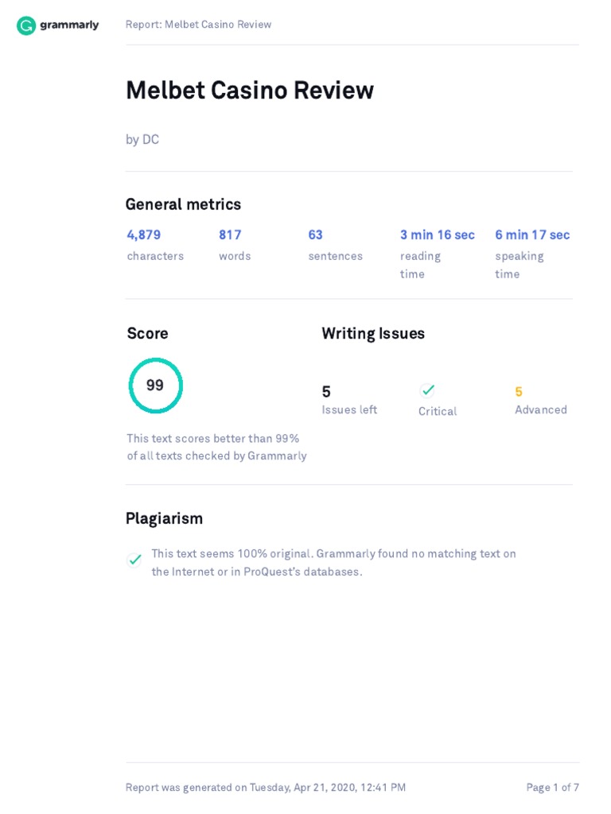The image size is (611, 814).
Task: Click the report generated date footer
Action: point(266,788)
